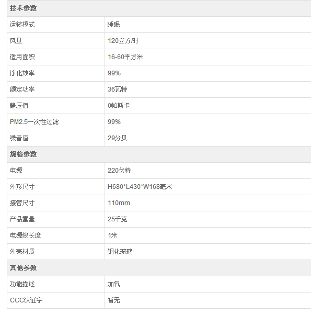
Task: Select the 120立方/时 airflow value
Action: click(x=123, y=41)
